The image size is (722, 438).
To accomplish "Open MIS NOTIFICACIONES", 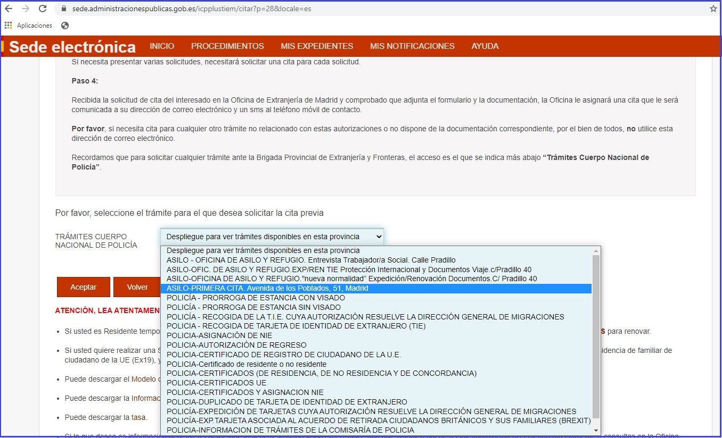I will [x=412, y=46].
